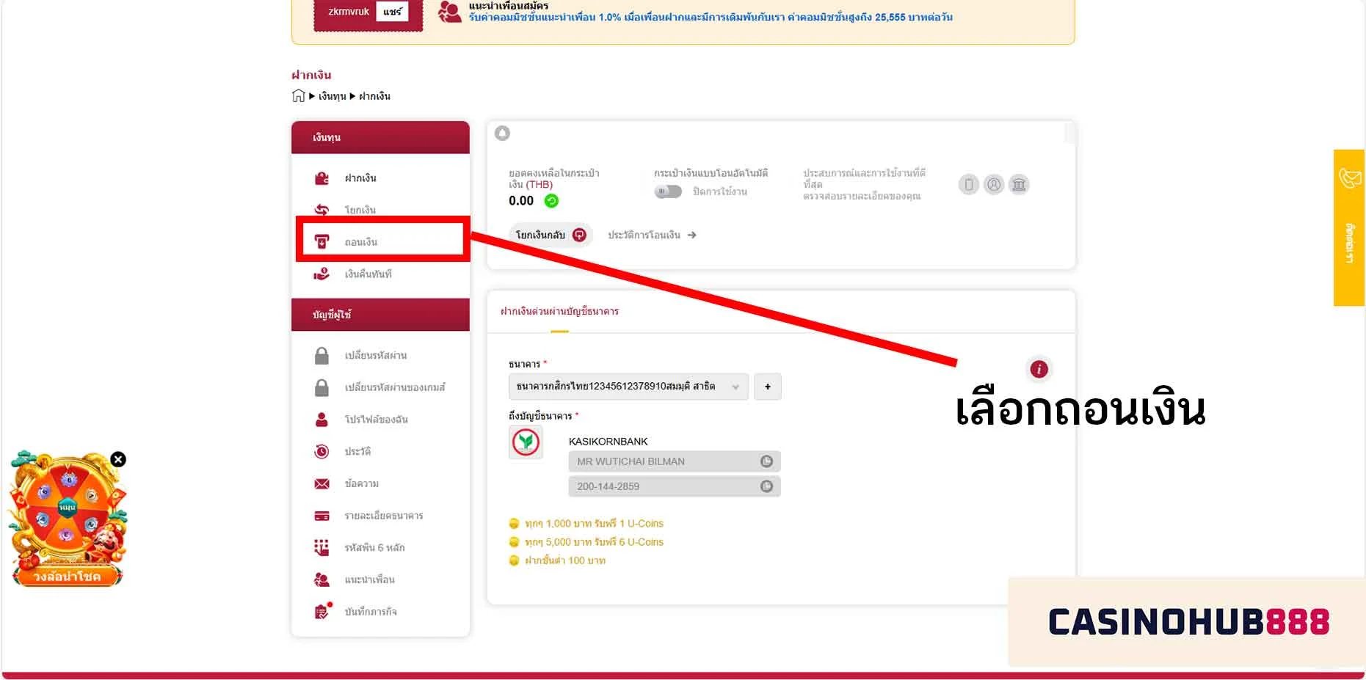Select ฝากเงินด่วนผ่านบัญชีธนาคาร tab

[x=559, y=311]
